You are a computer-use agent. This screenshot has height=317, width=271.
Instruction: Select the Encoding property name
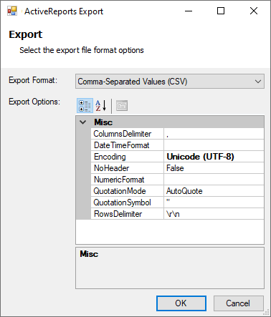110,157
